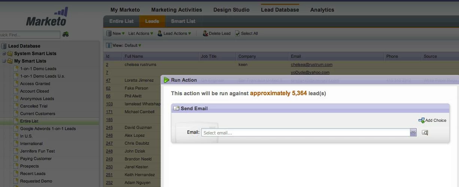
Task: Open the View Default dropdown
Action: 133,45
